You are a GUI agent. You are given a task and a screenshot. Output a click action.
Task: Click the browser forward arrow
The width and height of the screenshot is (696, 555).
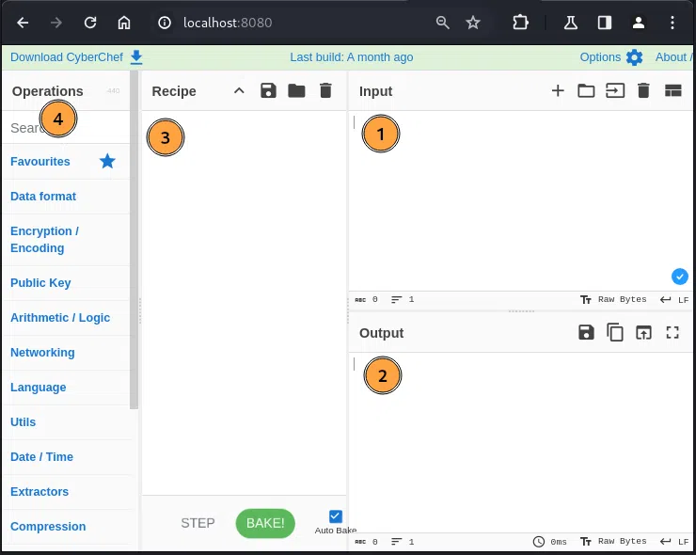tap(56, 23)
